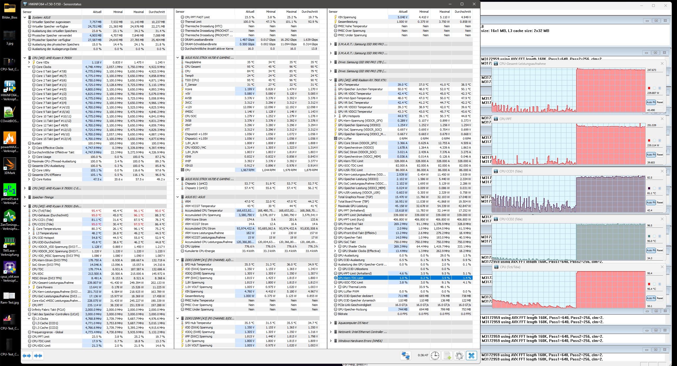Expand the Speicher-Timings sensor group
Image resolution: width=677 pixels, height=366 pixels.
coord(25,197)
